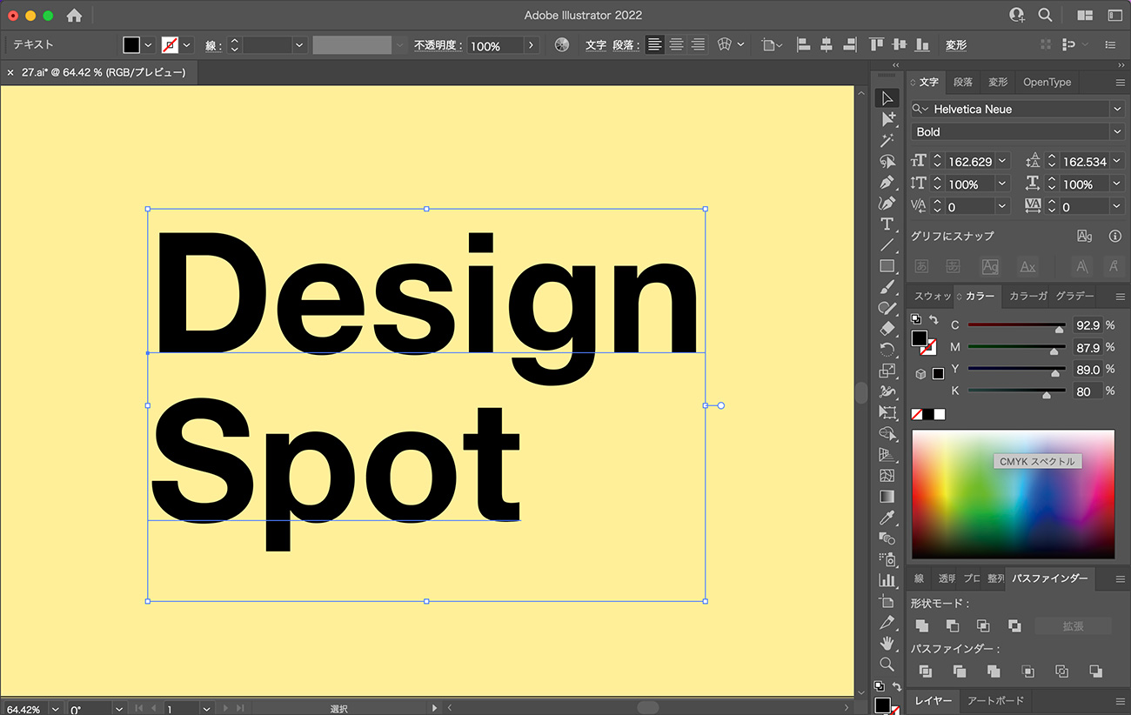
Task: Click the Rectangle tool
Action: (x=887, y=266)
